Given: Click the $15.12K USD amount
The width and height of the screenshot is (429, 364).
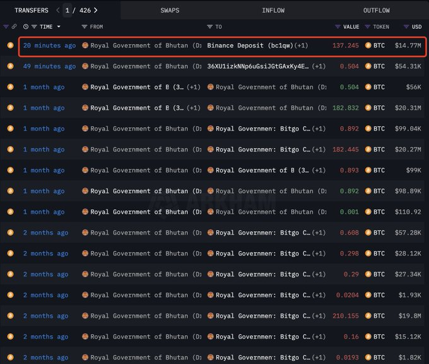Looking at the screenshot, I should [408, 337].
